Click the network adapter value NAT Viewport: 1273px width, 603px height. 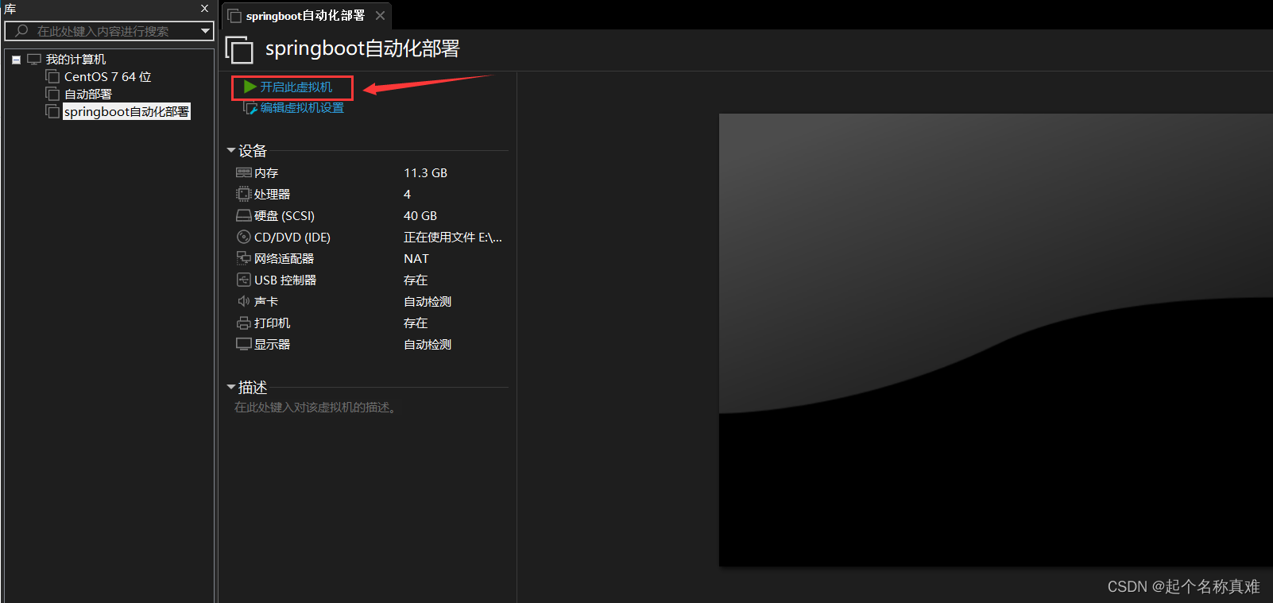coord(416,258)
